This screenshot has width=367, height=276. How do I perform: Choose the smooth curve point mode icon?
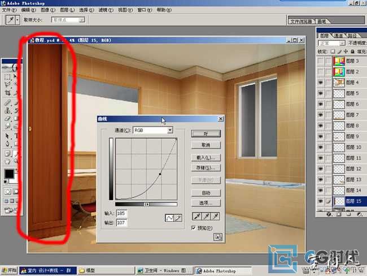point(169,218)
